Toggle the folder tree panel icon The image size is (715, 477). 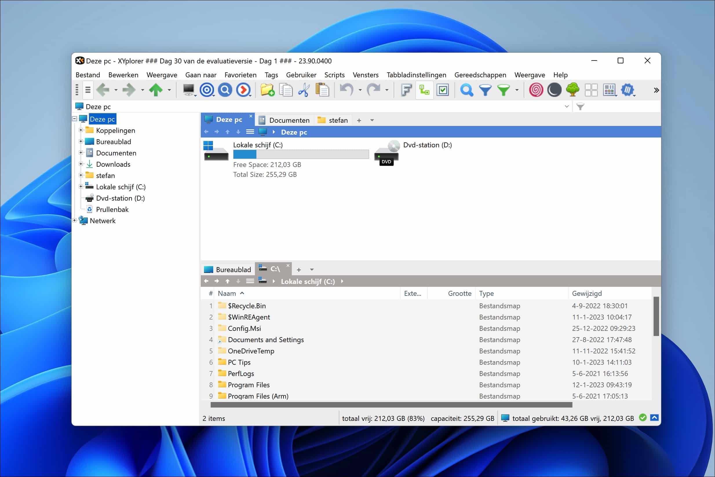point(424,90)
